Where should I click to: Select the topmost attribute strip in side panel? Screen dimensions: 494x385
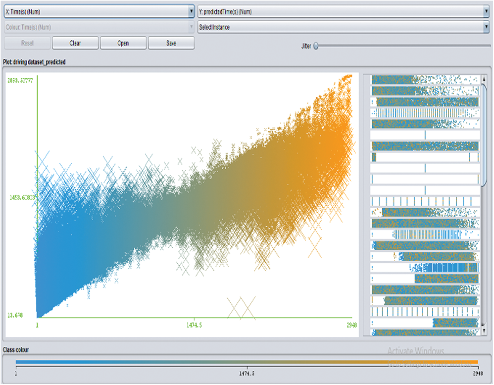425,80
